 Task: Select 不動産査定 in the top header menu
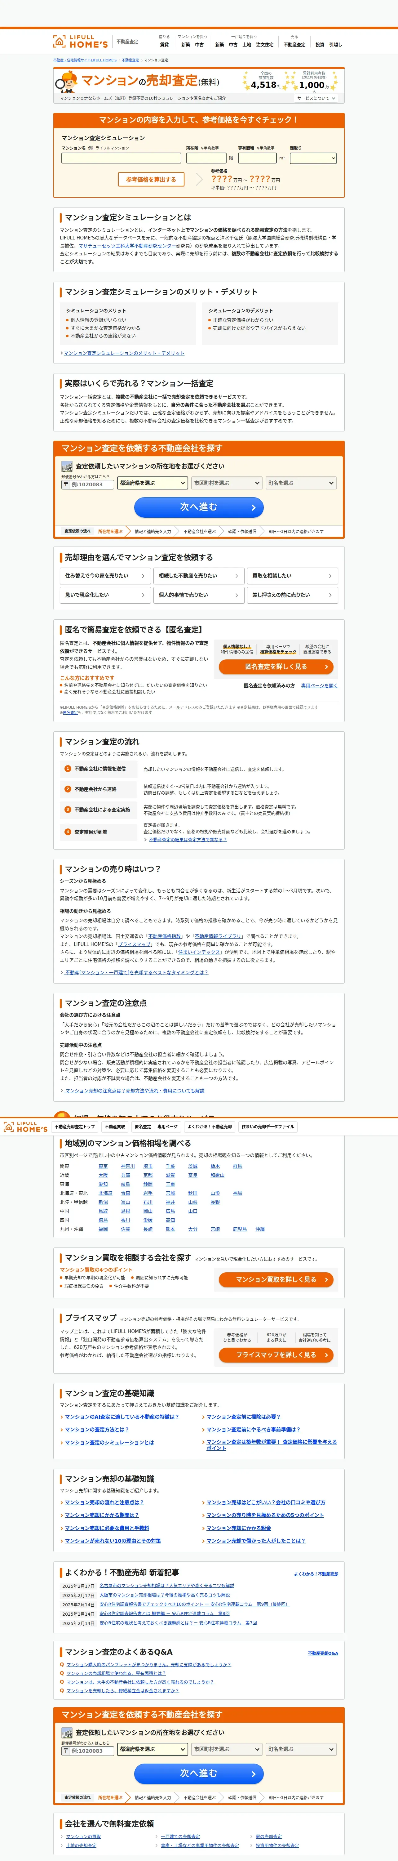click(294, 45)
